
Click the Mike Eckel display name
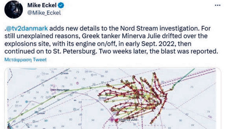coord(42,5)
